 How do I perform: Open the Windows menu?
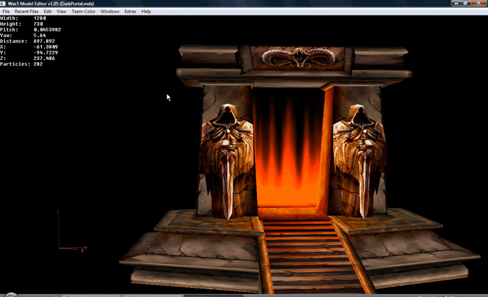click(x=110, y=11)
